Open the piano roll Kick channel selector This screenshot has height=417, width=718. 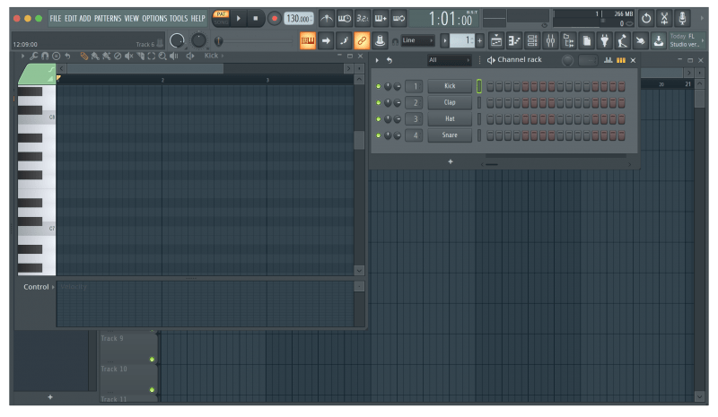[x=214, y=56]
